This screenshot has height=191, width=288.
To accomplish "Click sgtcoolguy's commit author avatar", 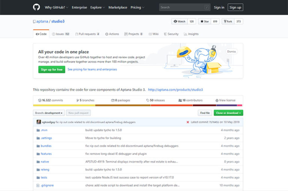I will pos(39,122).
